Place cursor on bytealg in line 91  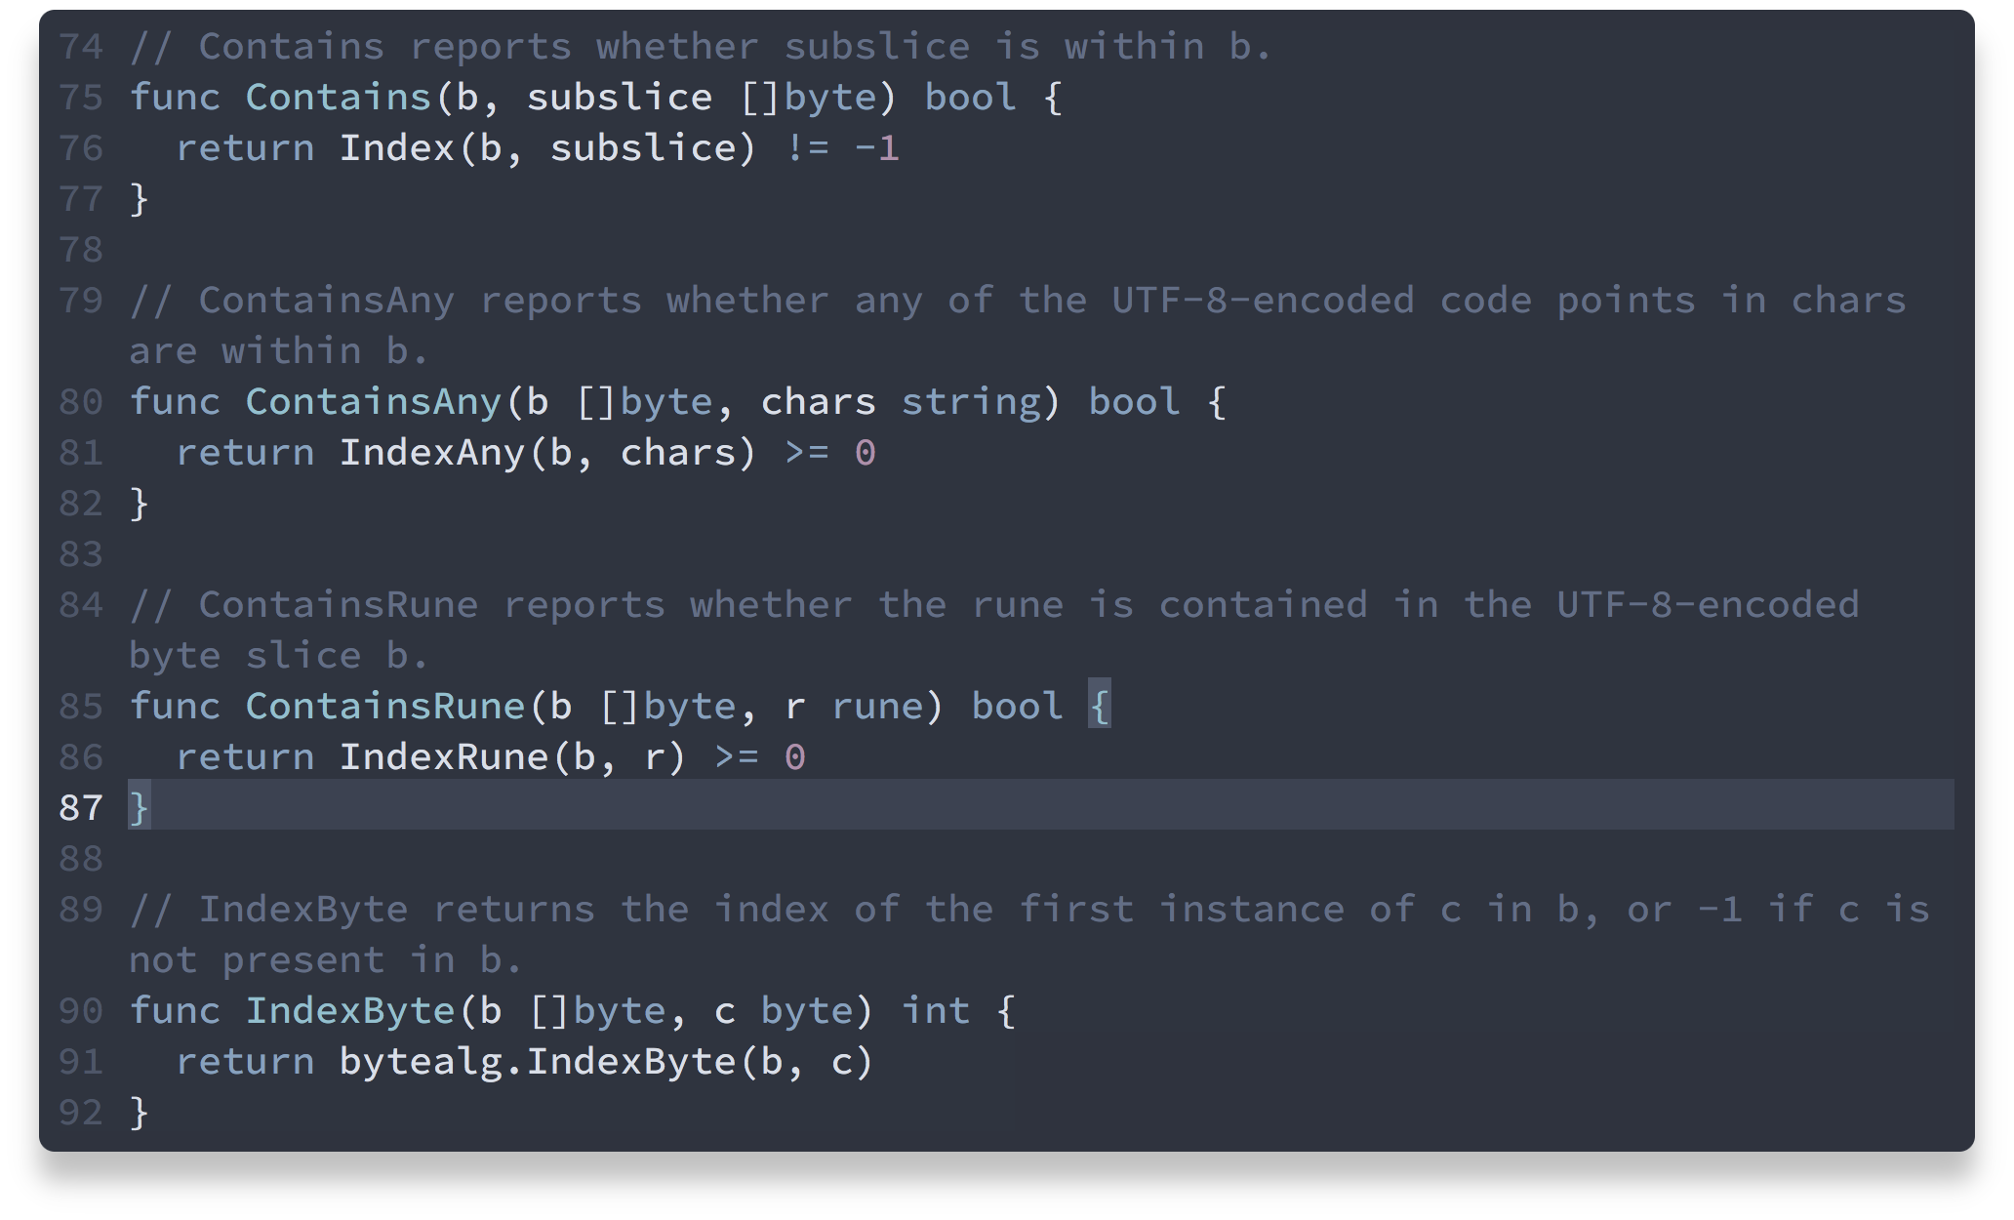[x=421, y=1061]
